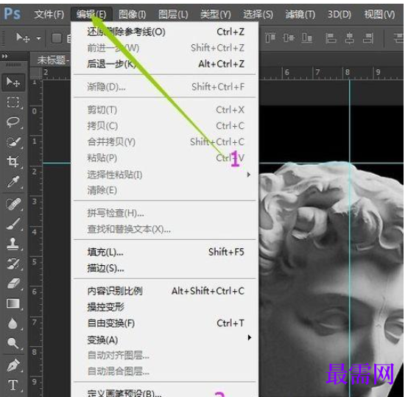Screen dimensions: 408x397
Task: Open the Move tool preset dropdown arrow
Action: [38, 38]
